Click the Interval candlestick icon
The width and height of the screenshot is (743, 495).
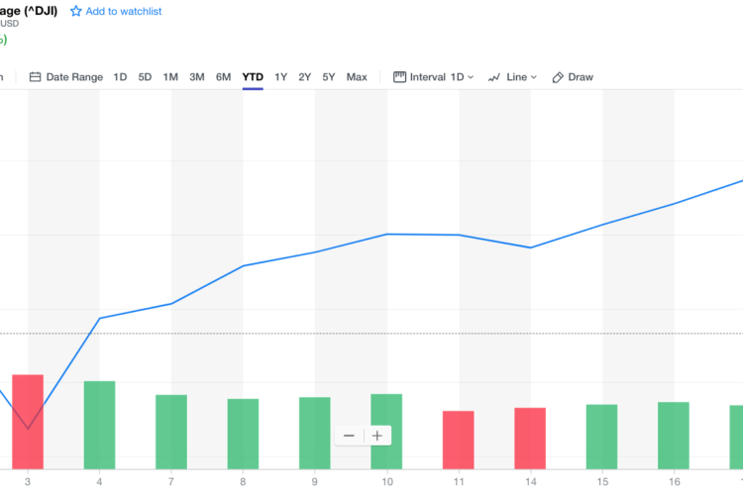click(x=400, y=77)
